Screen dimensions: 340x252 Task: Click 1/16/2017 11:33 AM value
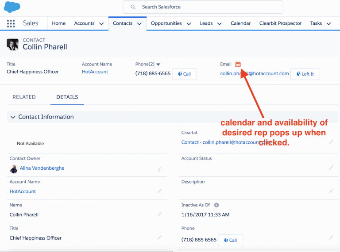[x=205, y=215]
